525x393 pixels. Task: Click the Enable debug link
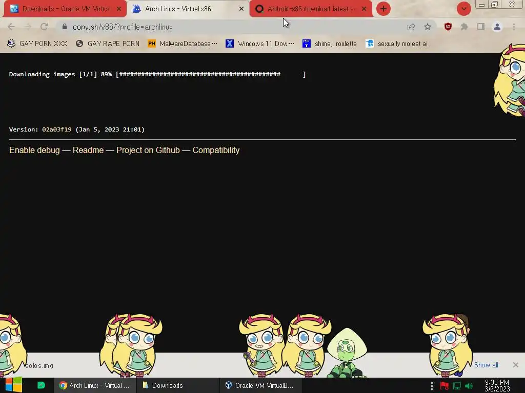click(x=34, y=150)
